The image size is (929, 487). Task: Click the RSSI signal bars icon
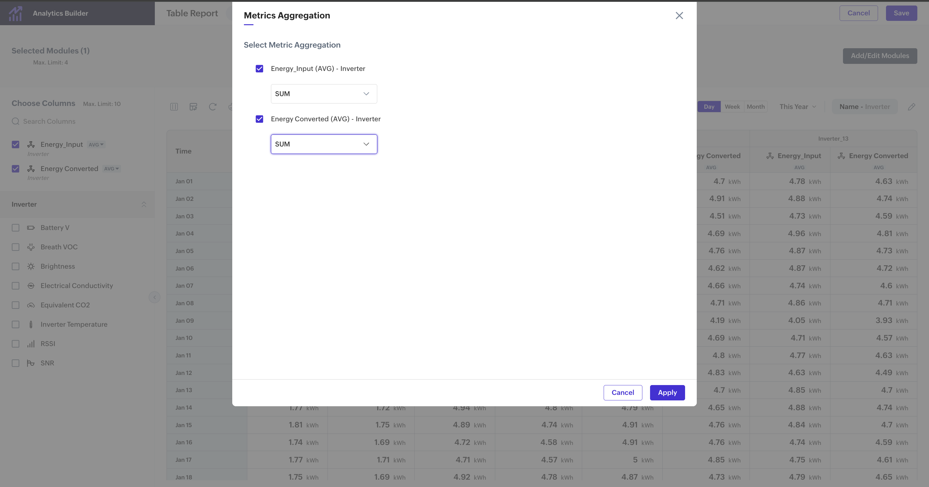pyautogui.click(x=31, y=344)
